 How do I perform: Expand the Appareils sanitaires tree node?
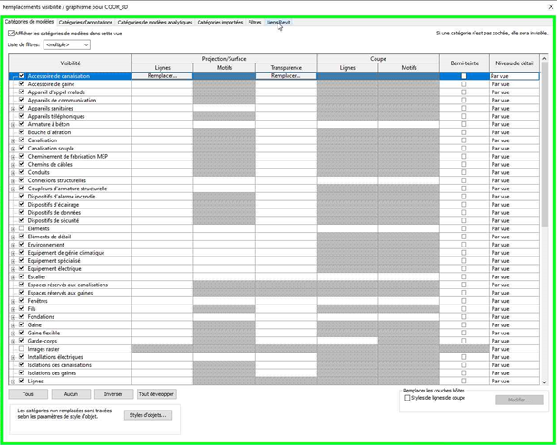pyautogui.click(x=13, y=109)
